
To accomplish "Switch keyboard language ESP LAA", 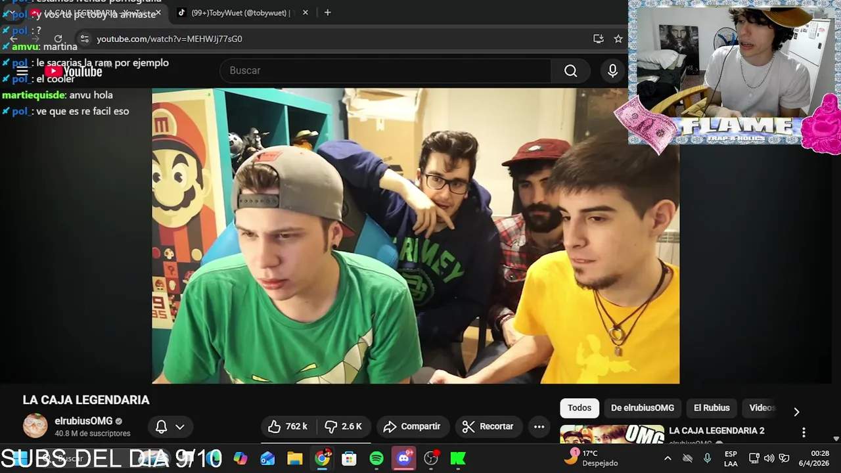I will click(731, 459).
